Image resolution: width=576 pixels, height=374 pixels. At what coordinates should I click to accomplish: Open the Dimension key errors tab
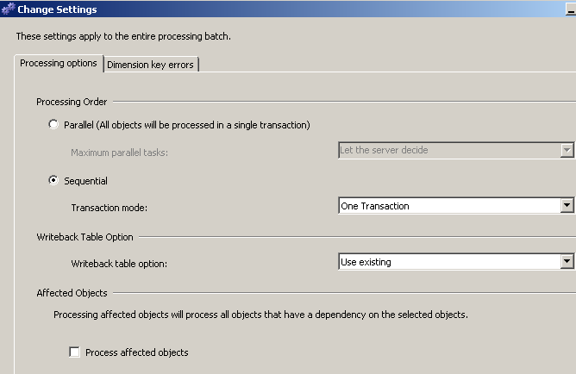click(152, 65)
